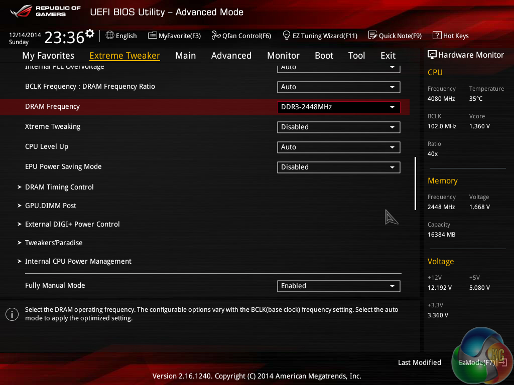Switch to the Advanced tab
The image size is (514, 385).
pyautogui.click(x=231, y=56)
